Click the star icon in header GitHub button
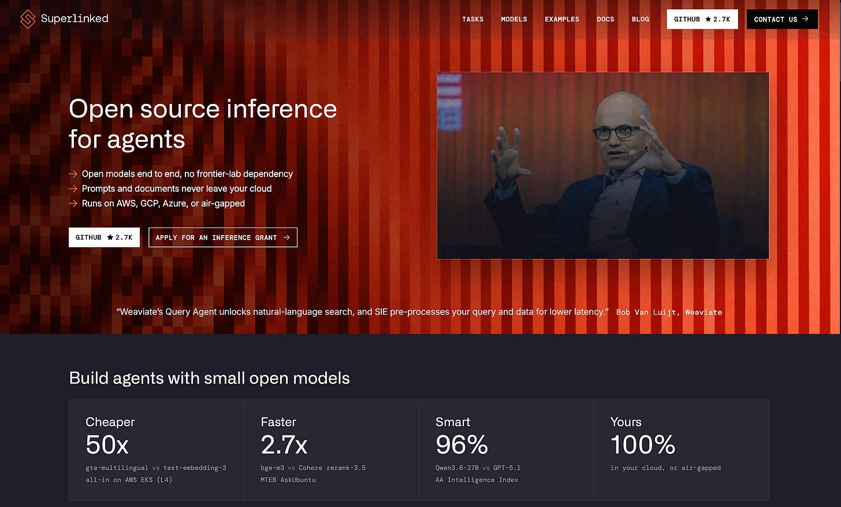841x507 pixels. click(708, 19)
